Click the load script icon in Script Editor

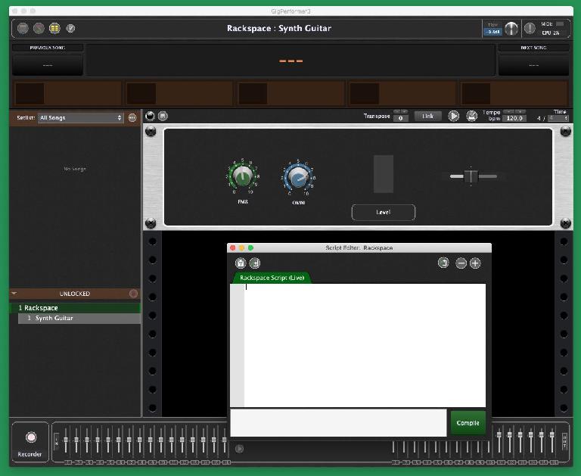241,263
